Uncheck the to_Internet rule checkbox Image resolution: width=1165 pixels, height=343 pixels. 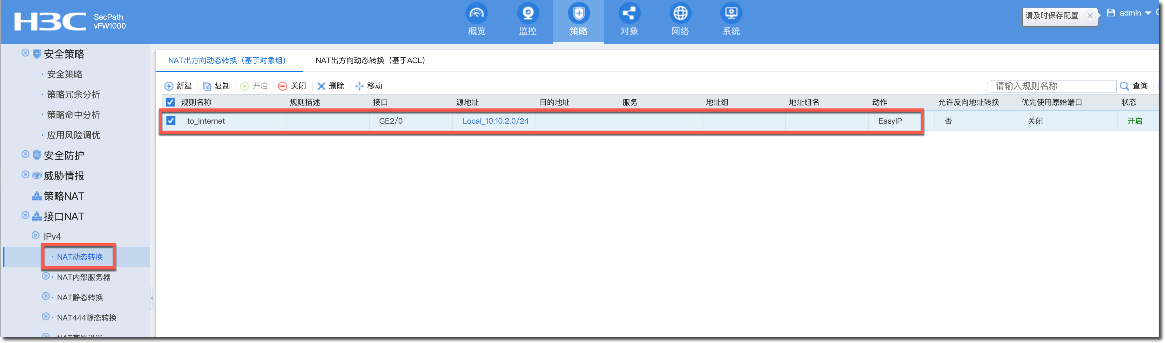171,120
